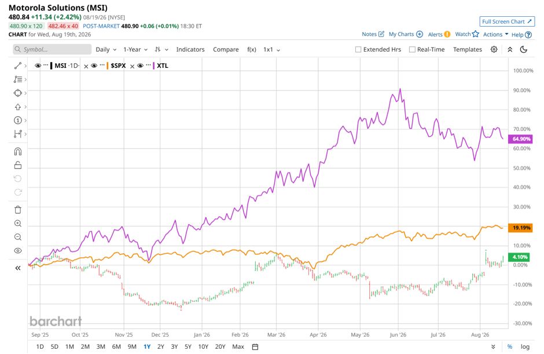Zoom in on the chart

pyautogui.click(x=18, y=224)
